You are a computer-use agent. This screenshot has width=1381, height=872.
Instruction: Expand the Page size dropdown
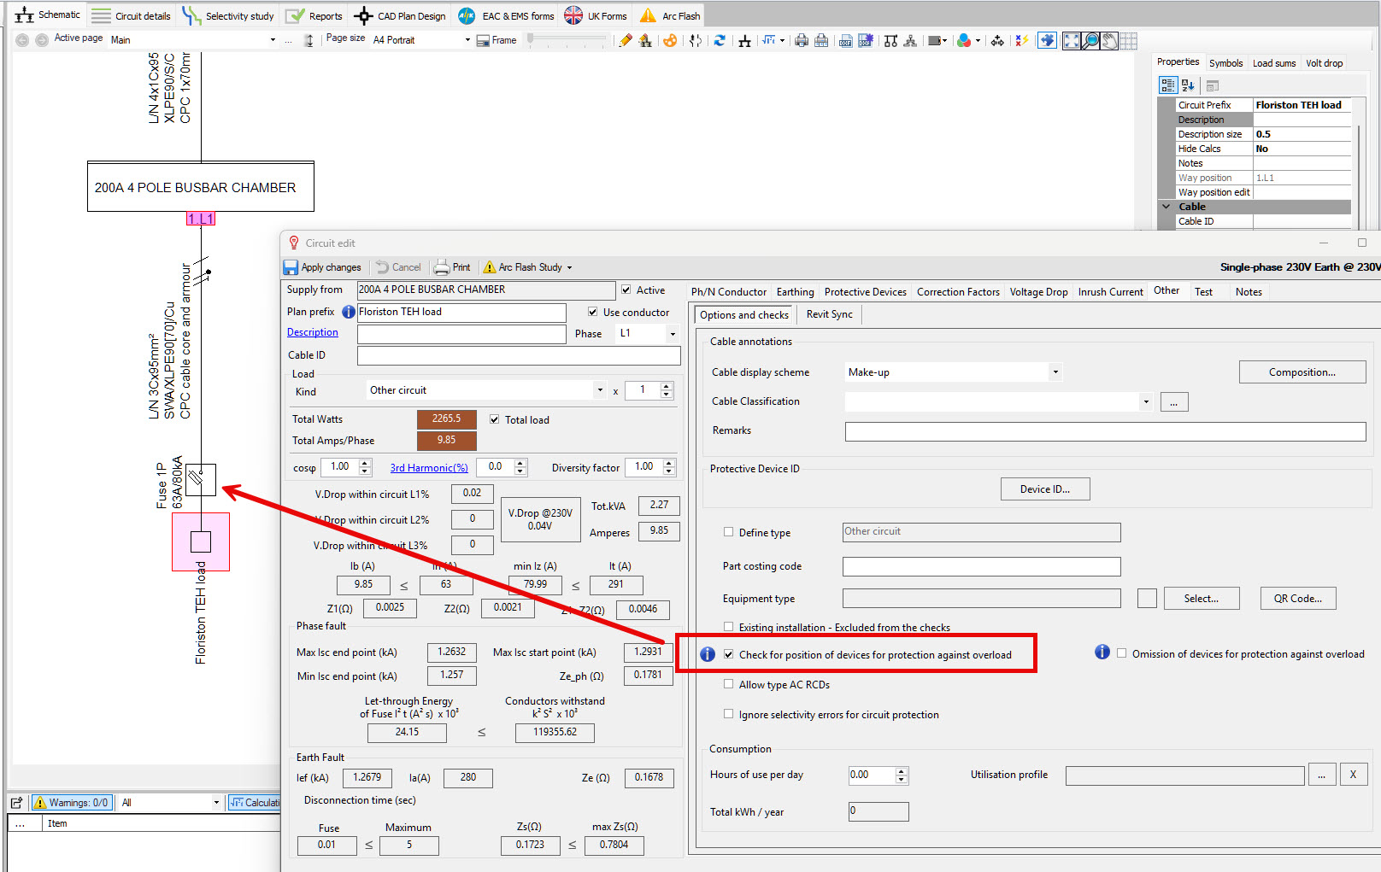467,40
